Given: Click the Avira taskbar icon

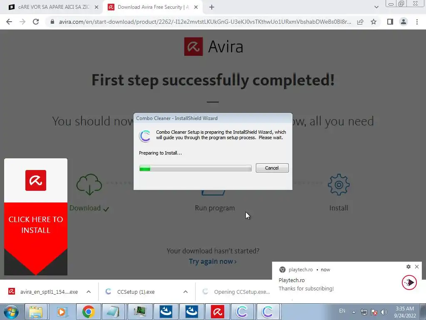Looking at the screenshot, I should (x=218, y=312).
